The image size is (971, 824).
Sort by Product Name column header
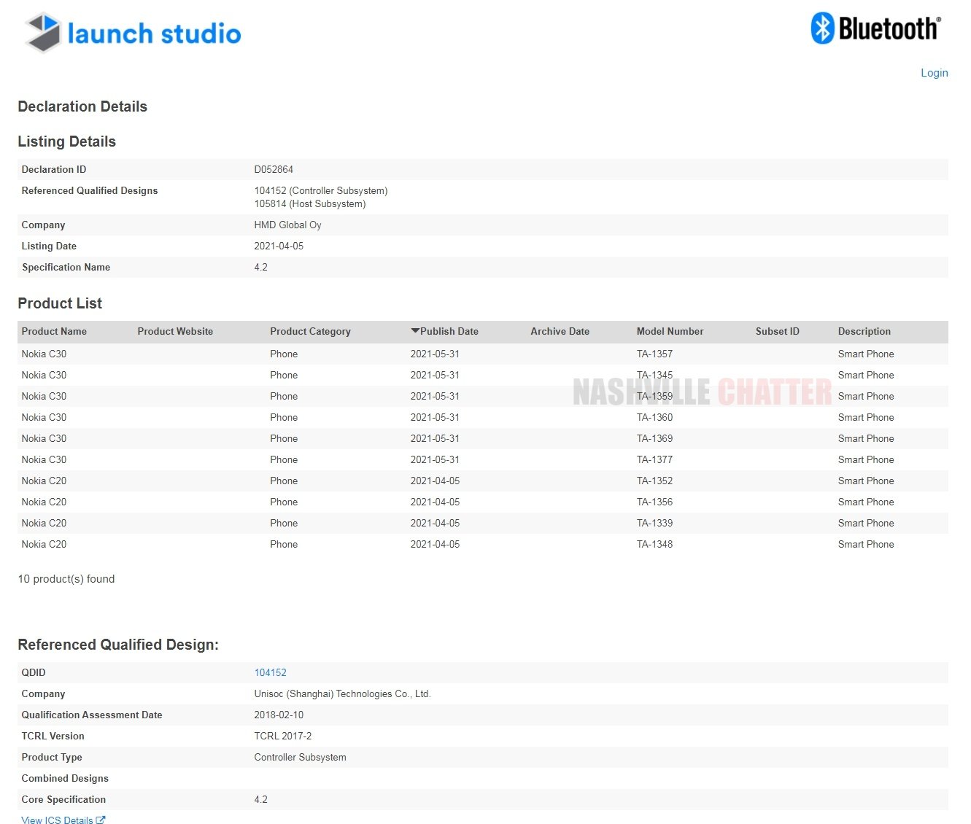click(x=54, y=331)
